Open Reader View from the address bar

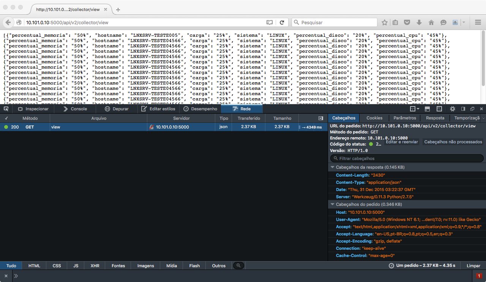pos(270,22)
